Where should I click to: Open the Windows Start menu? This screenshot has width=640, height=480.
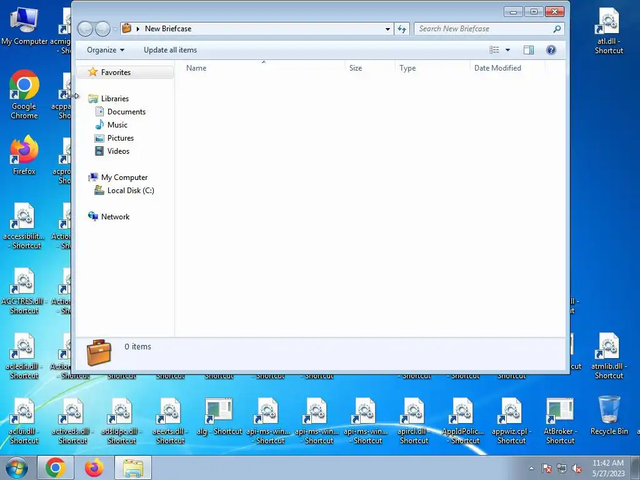point(16,467)
